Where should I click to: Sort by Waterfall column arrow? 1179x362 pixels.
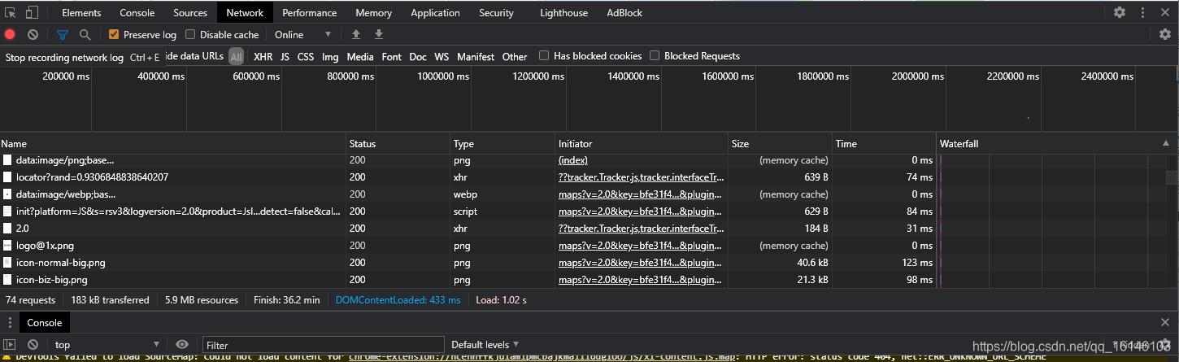point(1167,144)
